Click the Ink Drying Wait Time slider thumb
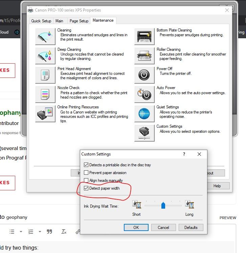The image size is (246, 253). (x=163, y=205)
